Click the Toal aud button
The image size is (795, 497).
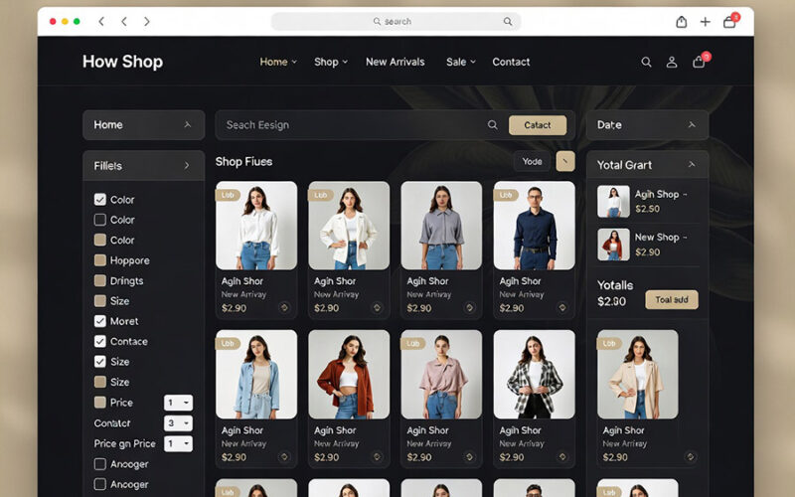(672, 300)
